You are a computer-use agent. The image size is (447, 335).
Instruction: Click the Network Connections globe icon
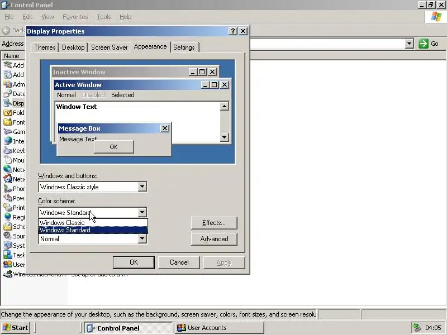8,170
